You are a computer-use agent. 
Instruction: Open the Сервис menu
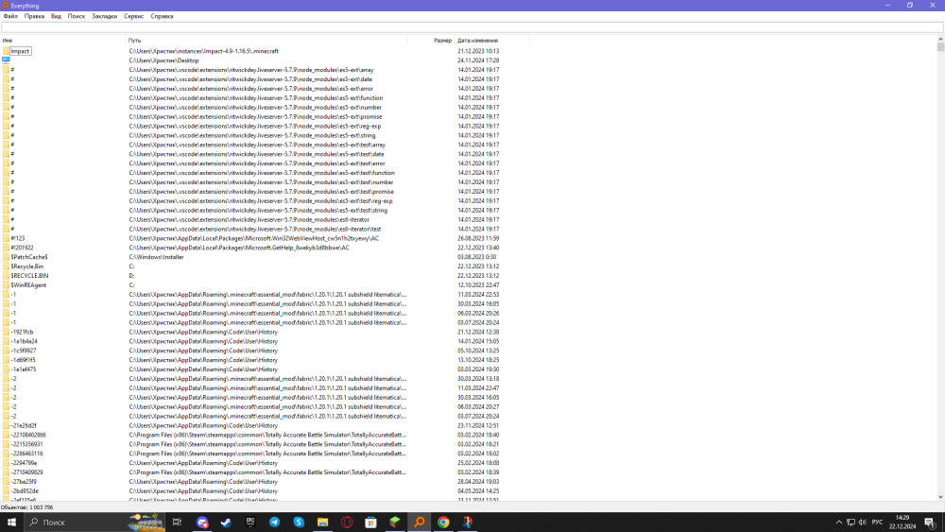point(134,16)
